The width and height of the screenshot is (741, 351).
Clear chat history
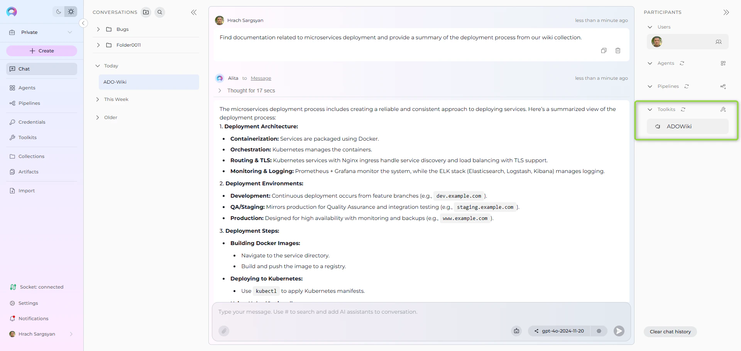click(670, 332)
